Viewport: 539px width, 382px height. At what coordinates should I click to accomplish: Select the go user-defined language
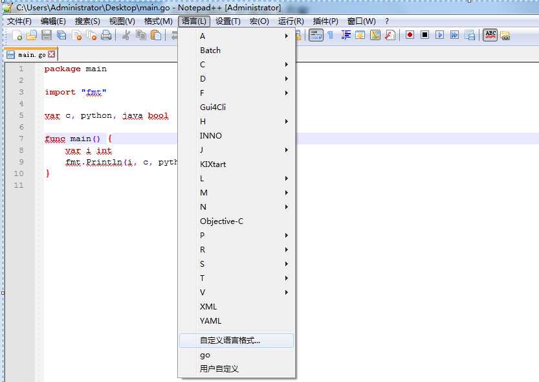[237, 355]
